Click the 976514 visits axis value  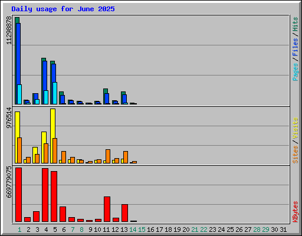[9, 117]
